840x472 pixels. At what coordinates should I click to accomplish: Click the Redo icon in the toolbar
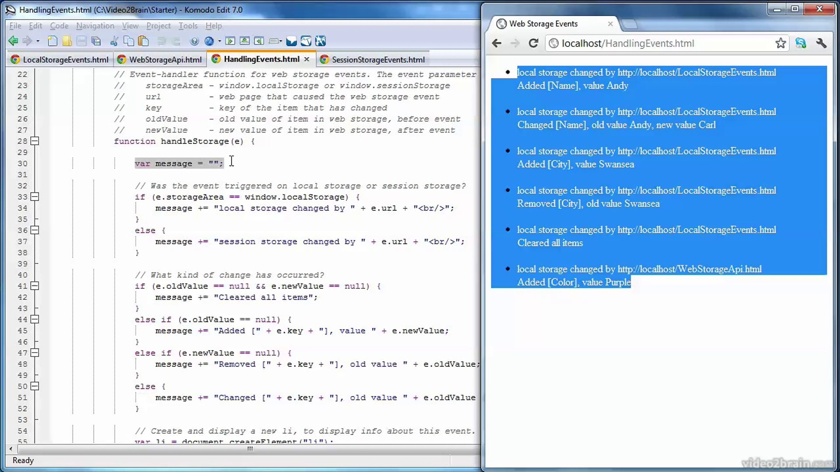[176, 41]
